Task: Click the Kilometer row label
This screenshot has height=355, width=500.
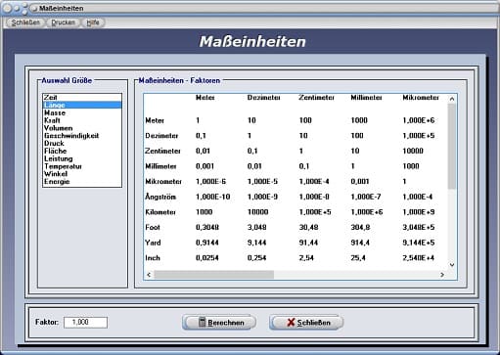Action: [160, 212]
